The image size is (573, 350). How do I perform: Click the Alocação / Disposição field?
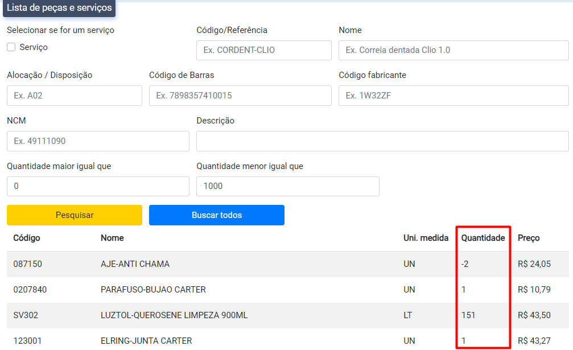click(74, 96)
